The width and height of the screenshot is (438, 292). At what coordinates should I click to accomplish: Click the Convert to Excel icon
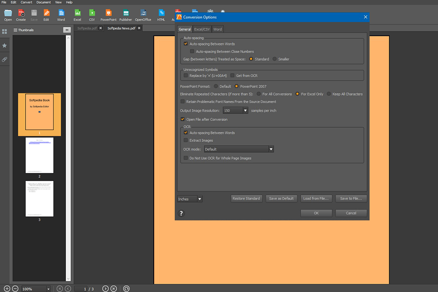(x=78, y=14)
